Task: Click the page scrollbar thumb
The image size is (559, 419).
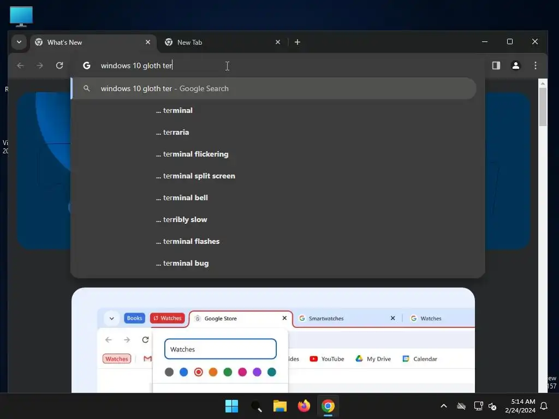Action: (x=543, y=107)
